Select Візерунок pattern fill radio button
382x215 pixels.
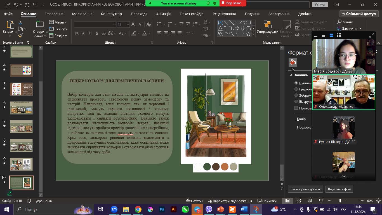point(296,102)
